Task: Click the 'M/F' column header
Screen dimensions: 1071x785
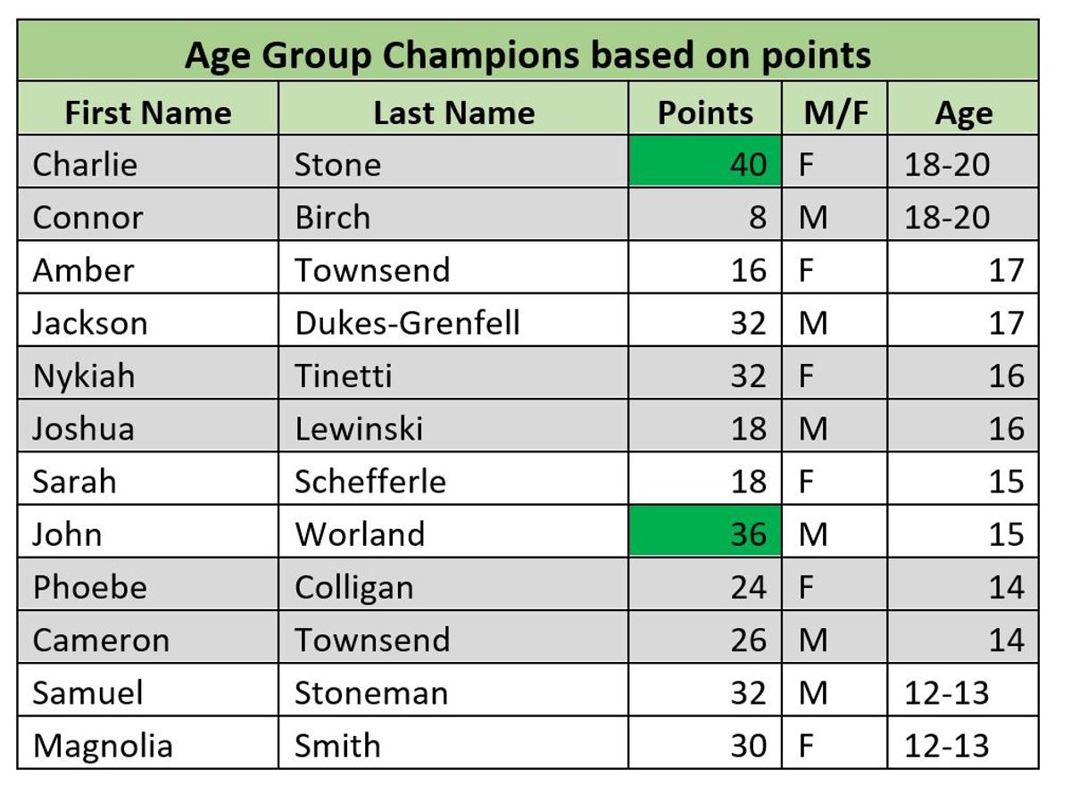Action: click(834, 112)
